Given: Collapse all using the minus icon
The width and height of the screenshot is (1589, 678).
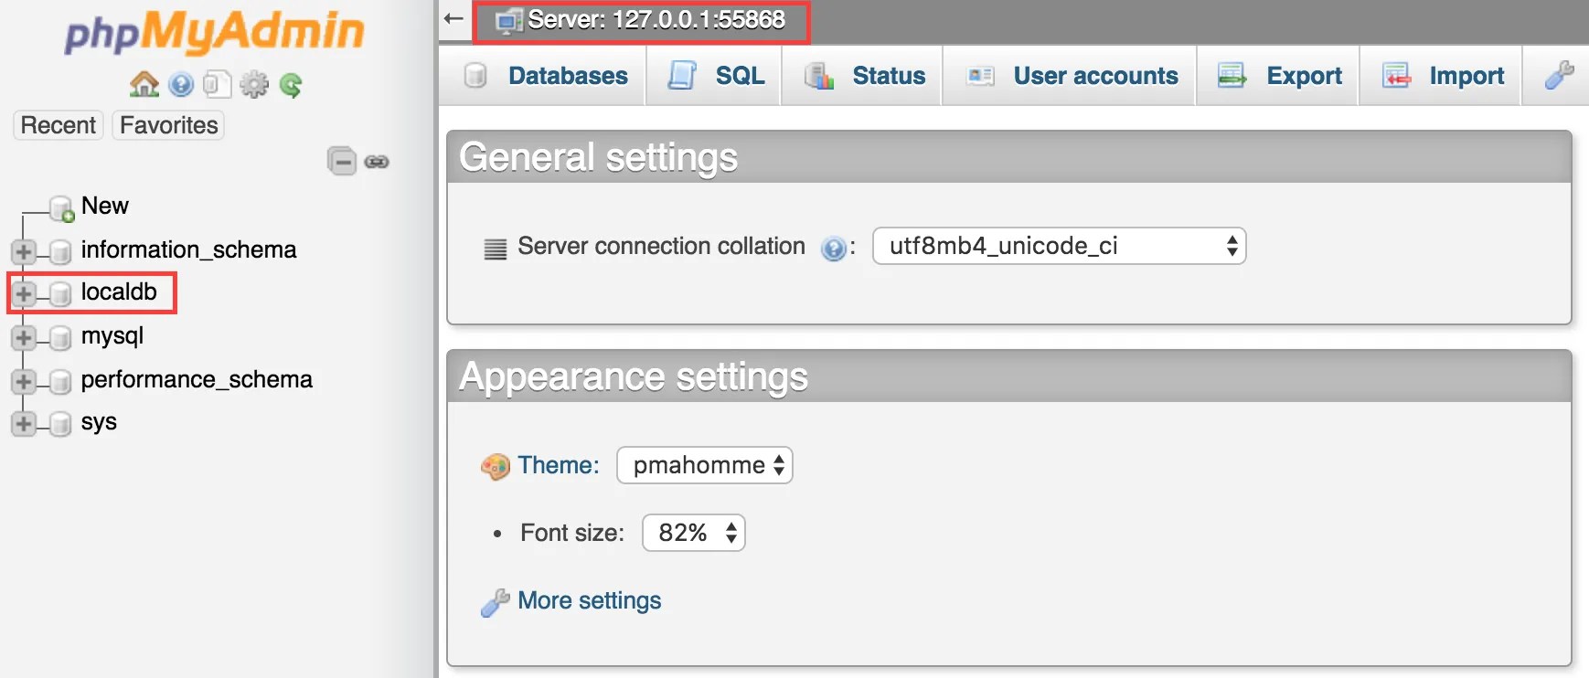Looking at the screenshot, I should [x=342, y=162].
